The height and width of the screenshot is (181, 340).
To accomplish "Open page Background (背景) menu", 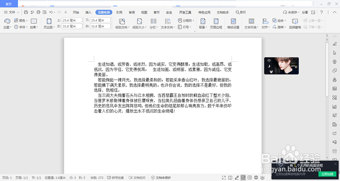I will click(203, 24).
